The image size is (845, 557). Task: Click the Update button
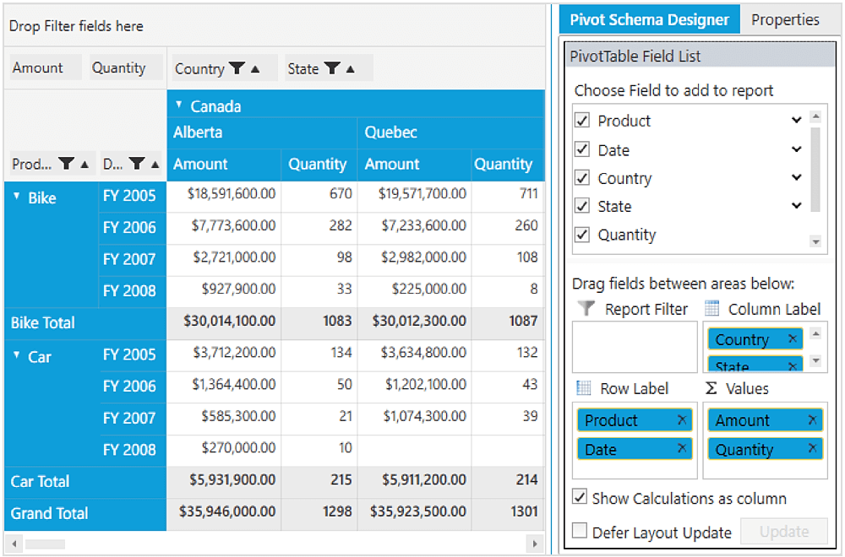pos(783,532)
